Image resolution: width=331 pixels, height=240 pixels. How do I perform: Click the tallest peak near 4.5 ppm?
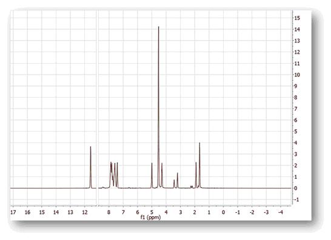coord(159,107)
